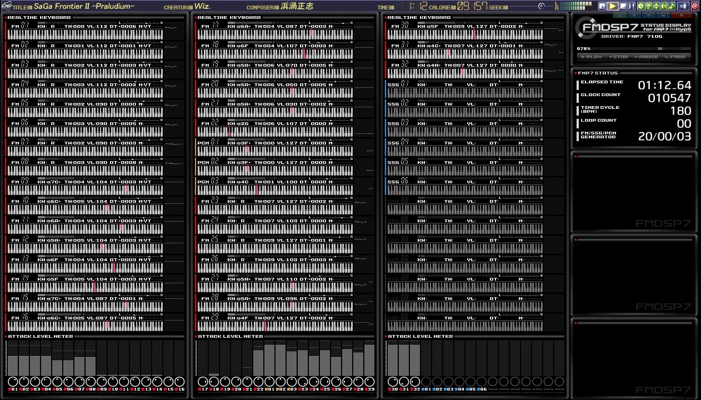701x400 pixels.
Task: Click the FM 01 channel keyboard
Action: pos(86,34)
